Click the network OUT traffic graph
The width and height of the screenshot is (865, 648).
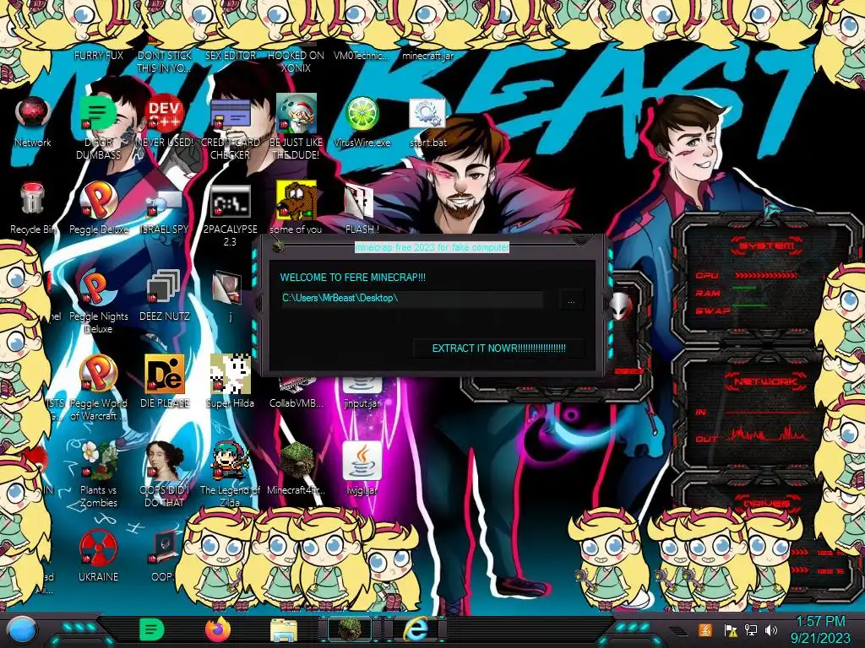[769, 434]
